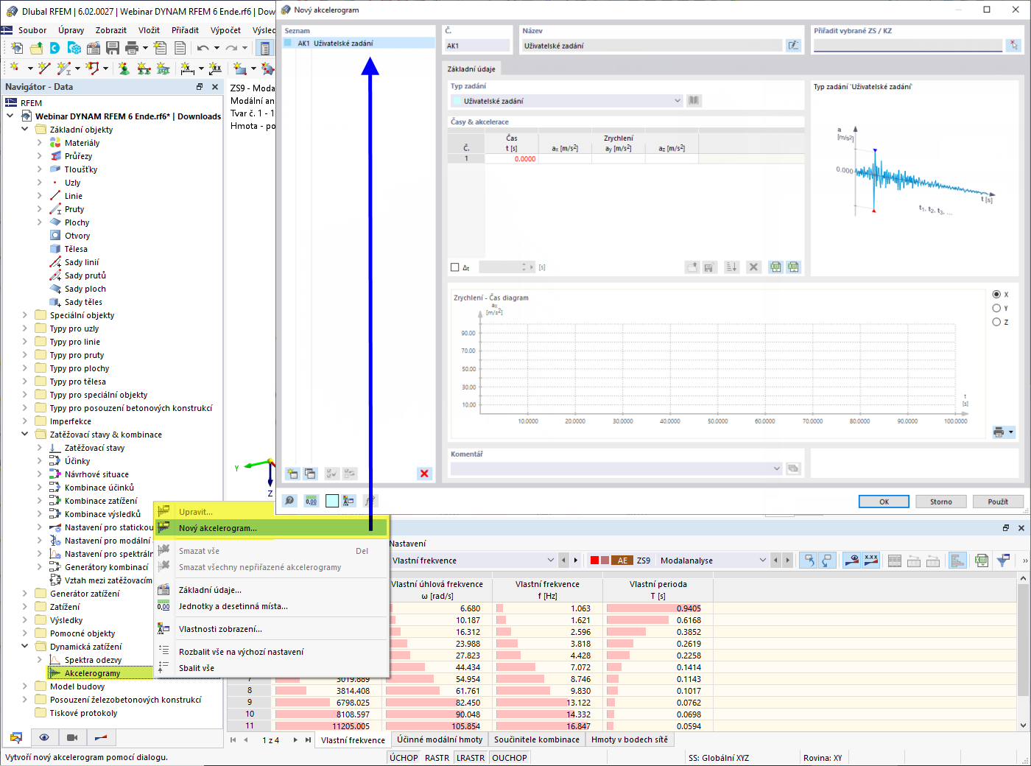The height and width of the screenshot is (766, 1031).
Task: Click the library icon beside Typ zadání
Action: [x=694, y=101]
